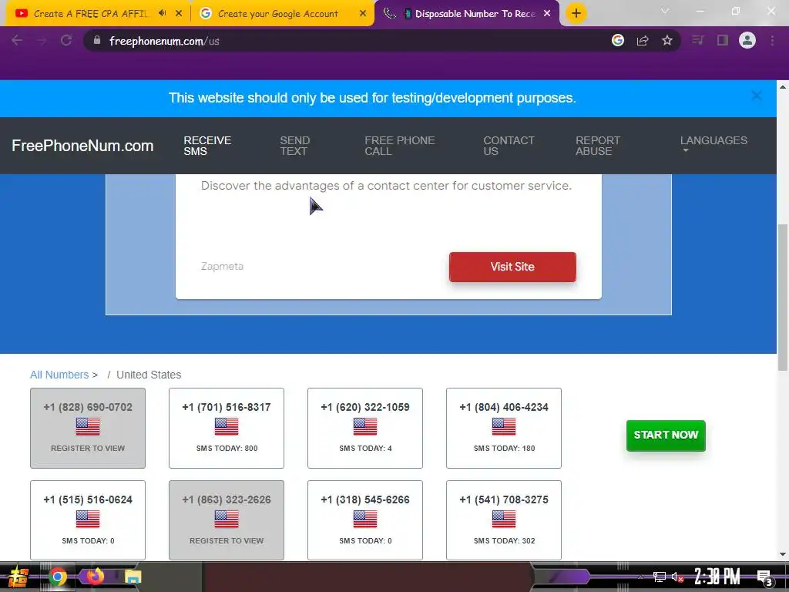The width and height of the screenshot is (789, 592).
Task: Reload the page with refresh icon
Action: pos(66,41)
